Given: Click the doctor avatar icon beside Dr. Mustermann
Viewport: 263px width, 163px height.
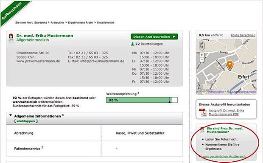Looking at the screenshot, I should pos(11,38).
